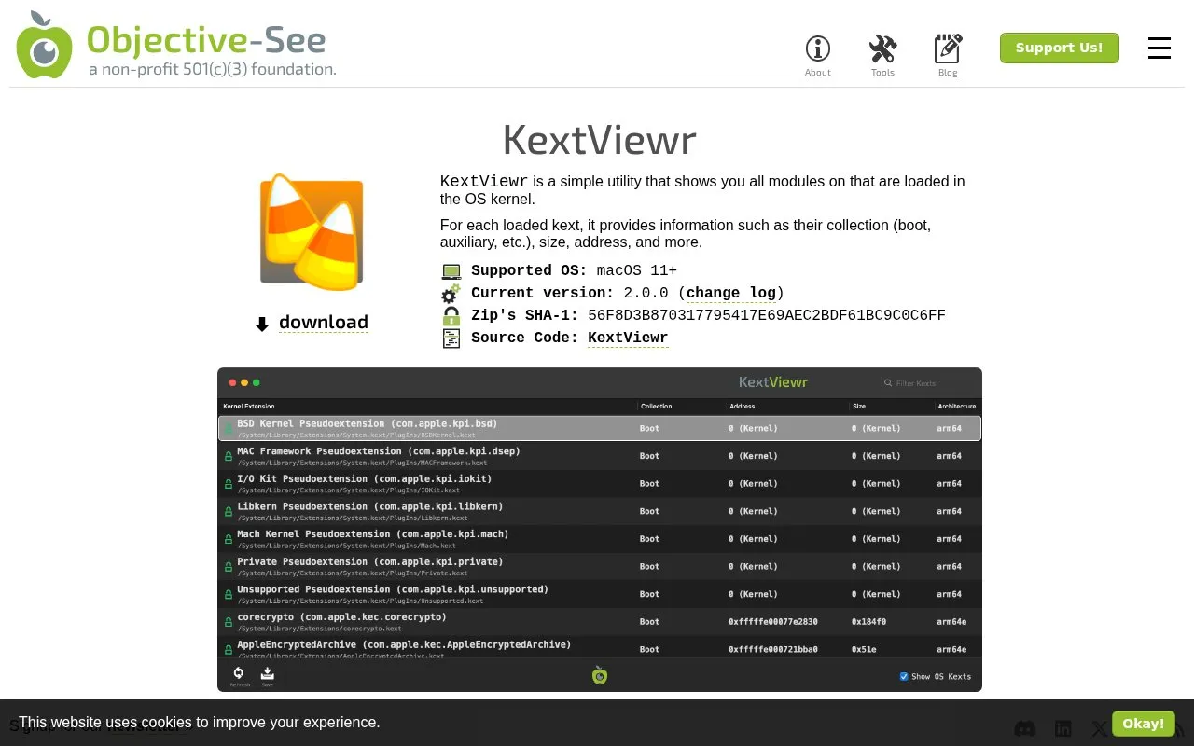The image size is (1194, 746).
Task: Select the I/O Kit Pseudoextension row
Action: [600, 483]
